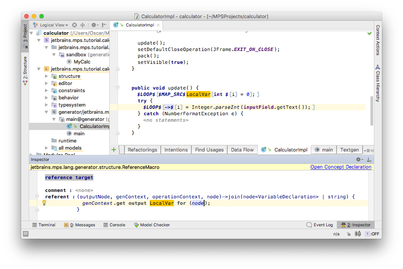The image size is (403, 269).
Task: Click the Open Concept Declaration link
Action: tap(341, 167)
